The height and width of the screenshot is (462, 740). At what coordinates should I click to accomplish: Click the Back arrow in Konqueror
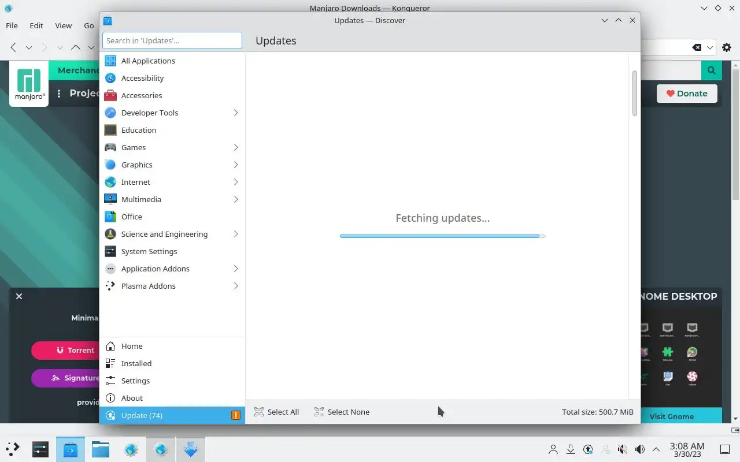[13, 47]
